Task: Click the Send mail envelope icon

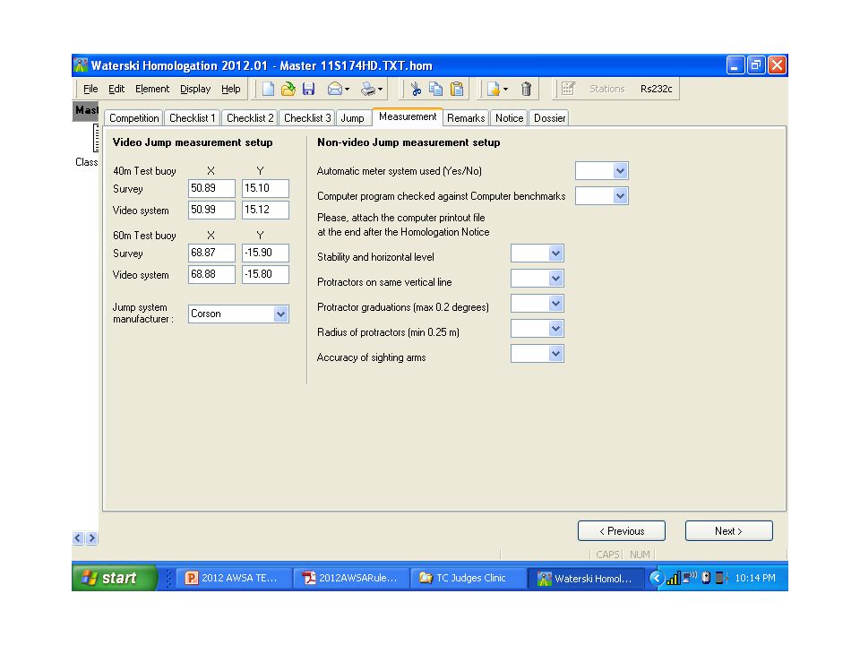Action: [x=334, y=89]
